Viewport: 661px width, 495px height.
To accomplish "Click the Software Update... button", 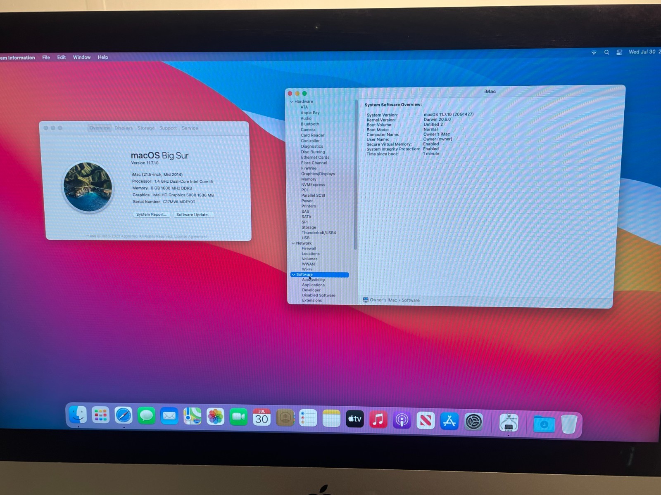I will coord(193,214).
